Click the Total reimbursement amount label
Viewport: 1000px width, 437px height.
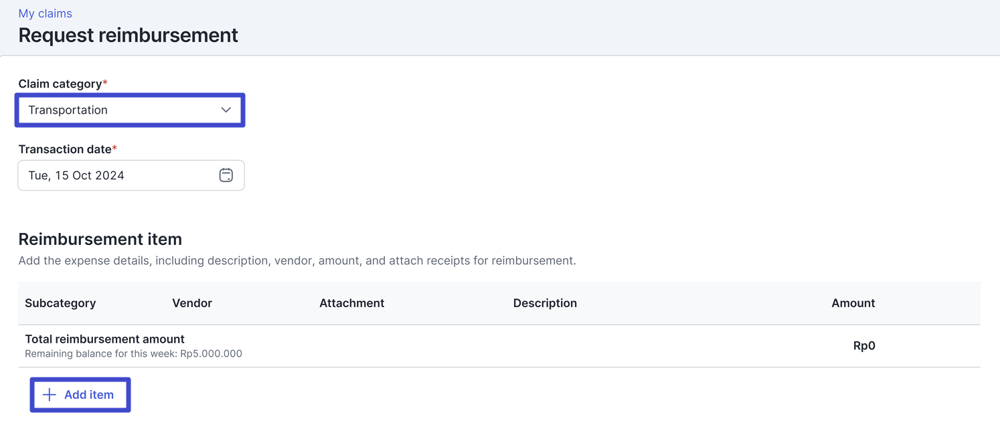tap(104, 339)
